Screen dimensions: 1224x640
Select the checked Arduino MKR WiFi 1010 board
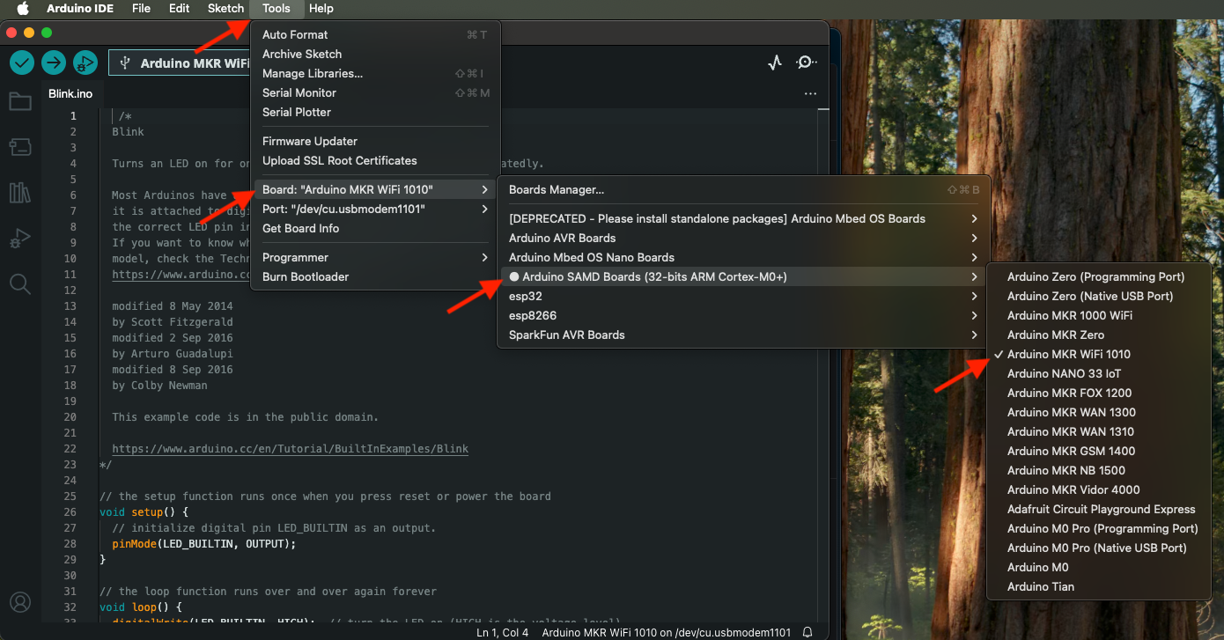[1099, 354]
